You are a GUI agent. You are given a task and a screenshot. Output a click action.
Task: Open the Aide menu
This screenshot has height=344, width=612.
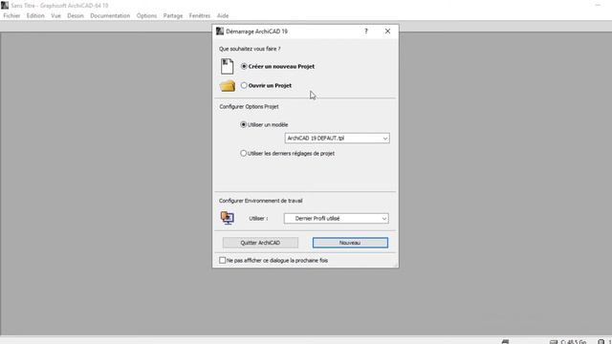(223, 16)
